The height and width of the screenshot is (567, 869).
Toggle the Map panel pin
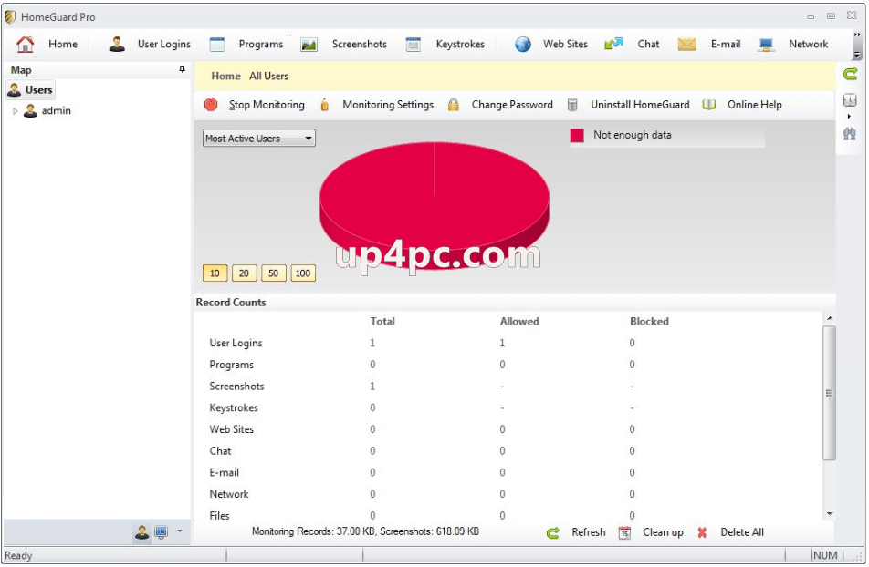coord(182,69)
